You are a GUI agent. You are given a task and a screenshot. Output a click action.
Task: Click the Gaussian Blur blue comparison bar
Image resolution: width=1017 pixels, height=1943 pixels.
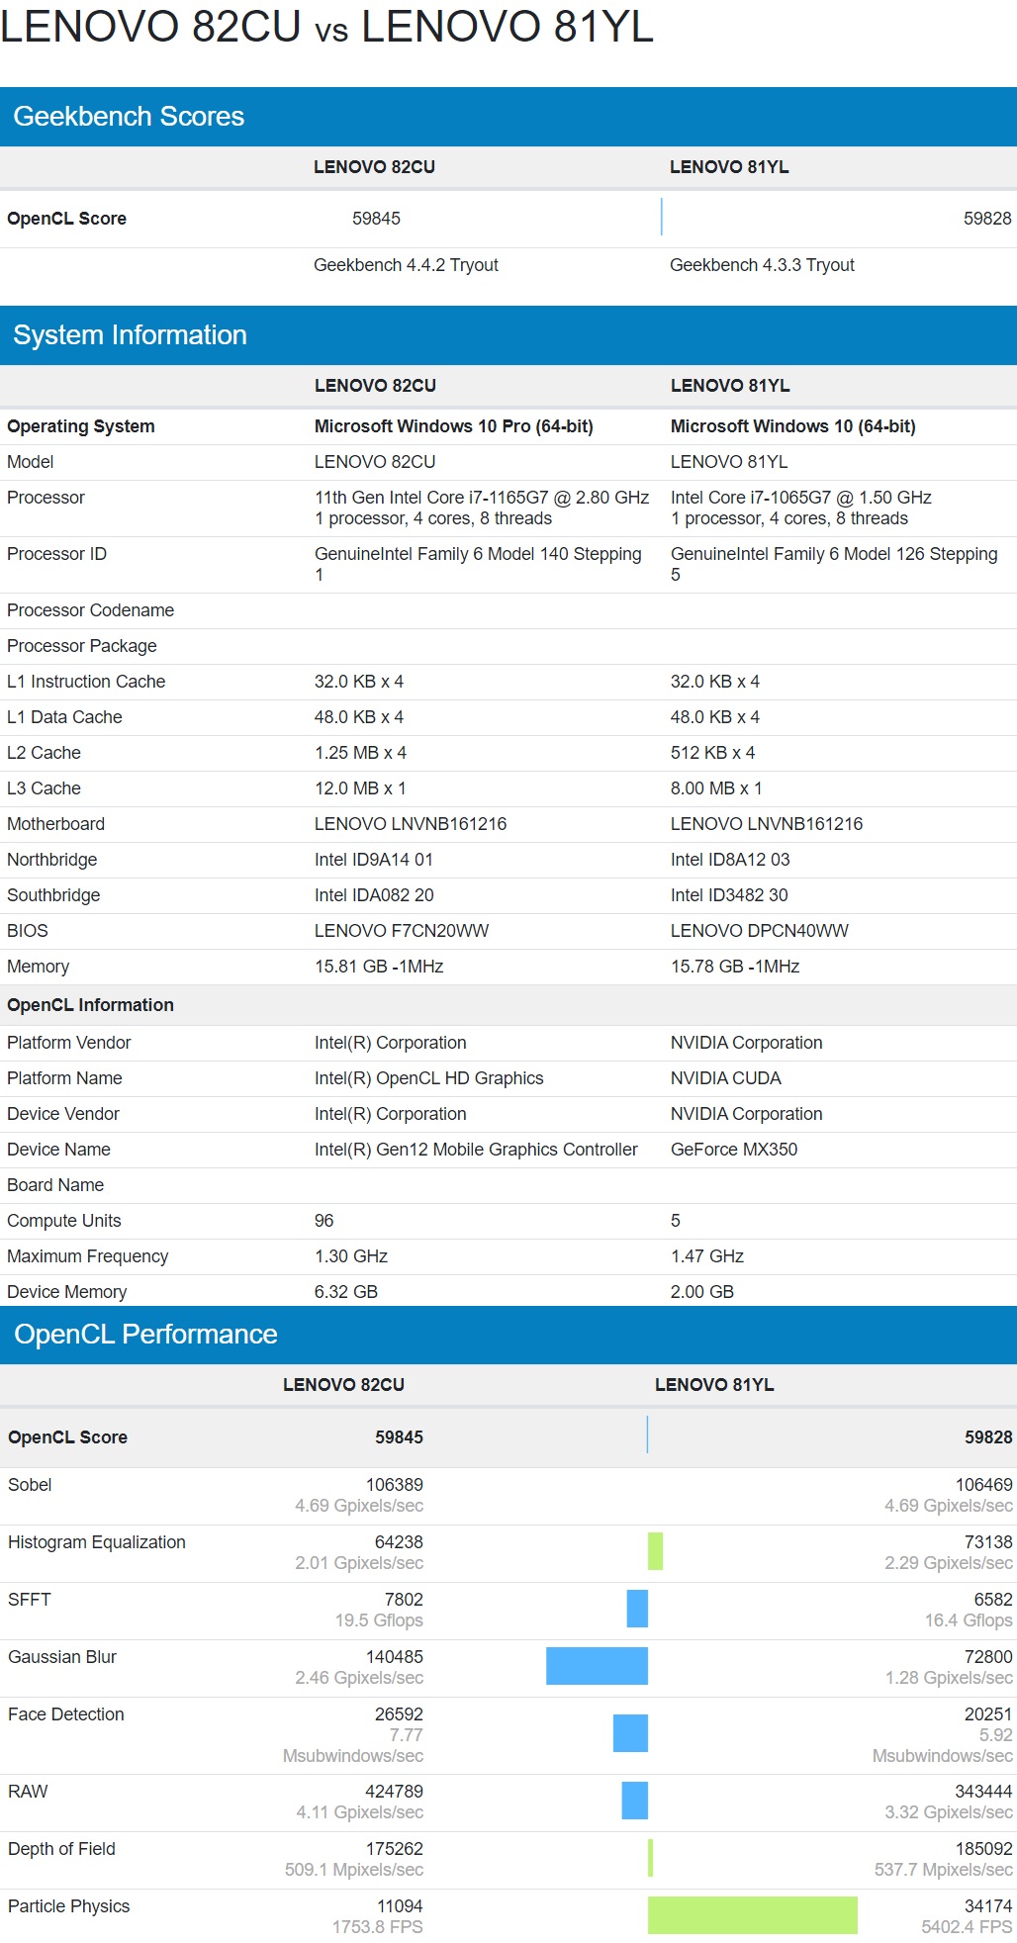[597, 1666]
